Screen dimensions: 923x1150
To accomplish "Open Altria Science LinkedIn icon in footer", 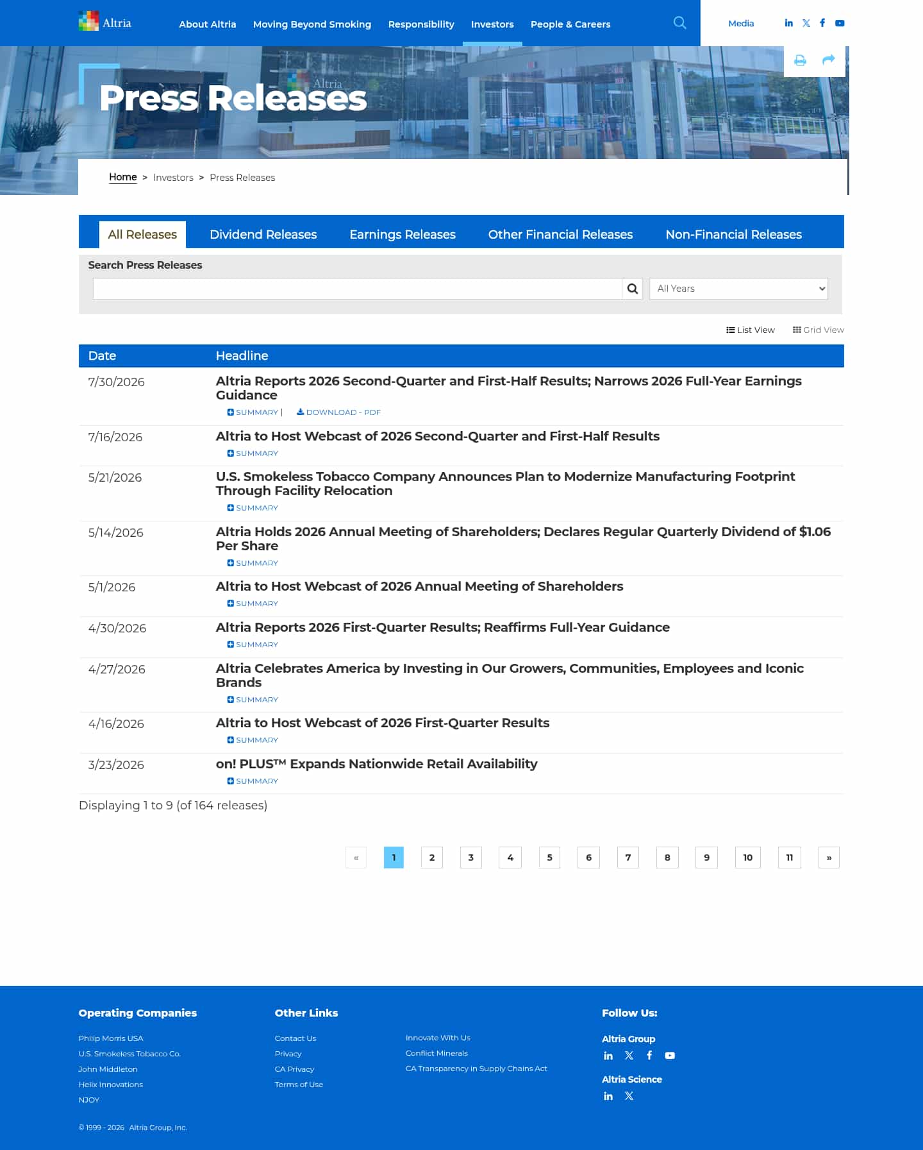I will click(x=608, y=1096).
